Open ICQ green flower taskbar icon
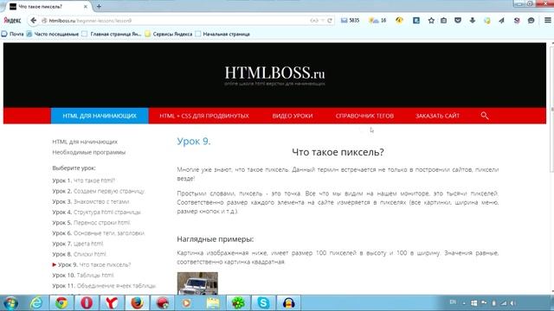The width and height of the screenshot is (554, 311). point(238,303)
